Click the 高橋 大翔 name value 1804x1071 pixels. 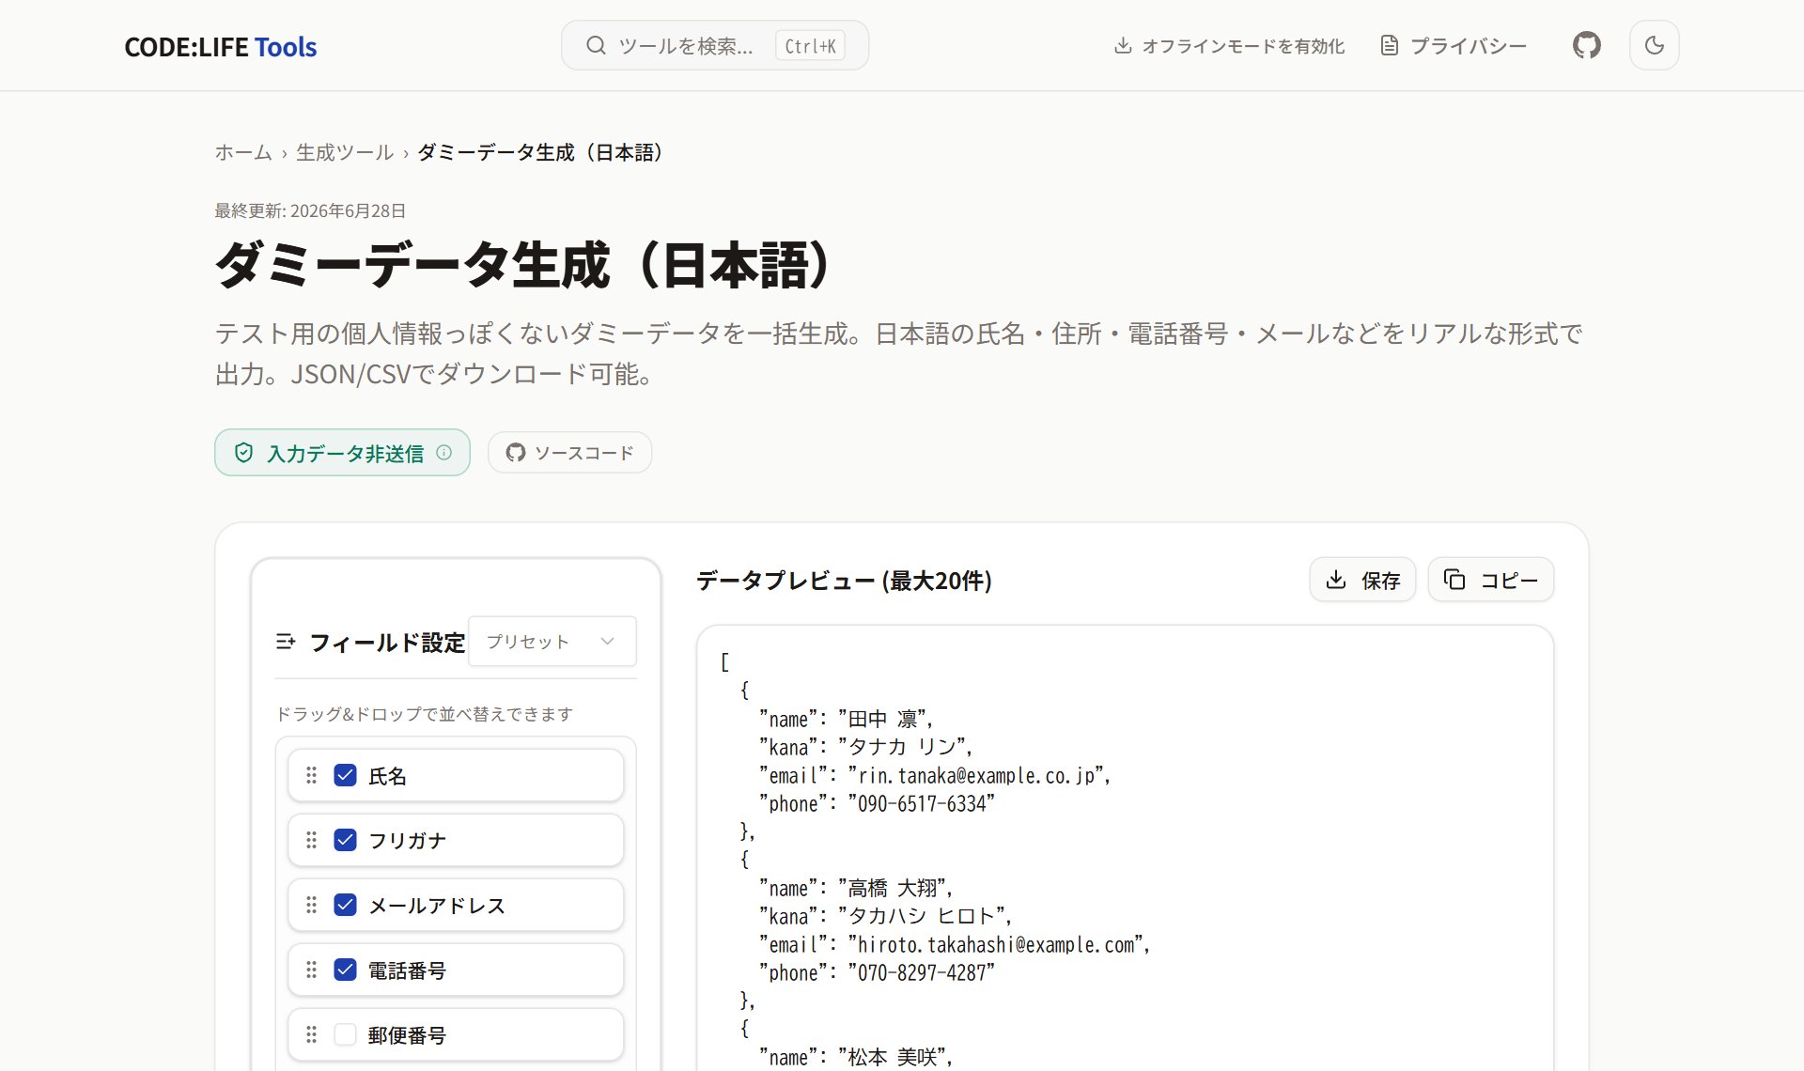pos(893,888)
